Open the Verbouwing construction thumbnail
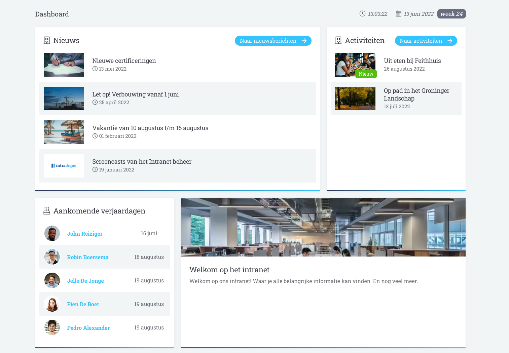 point(64,99)
